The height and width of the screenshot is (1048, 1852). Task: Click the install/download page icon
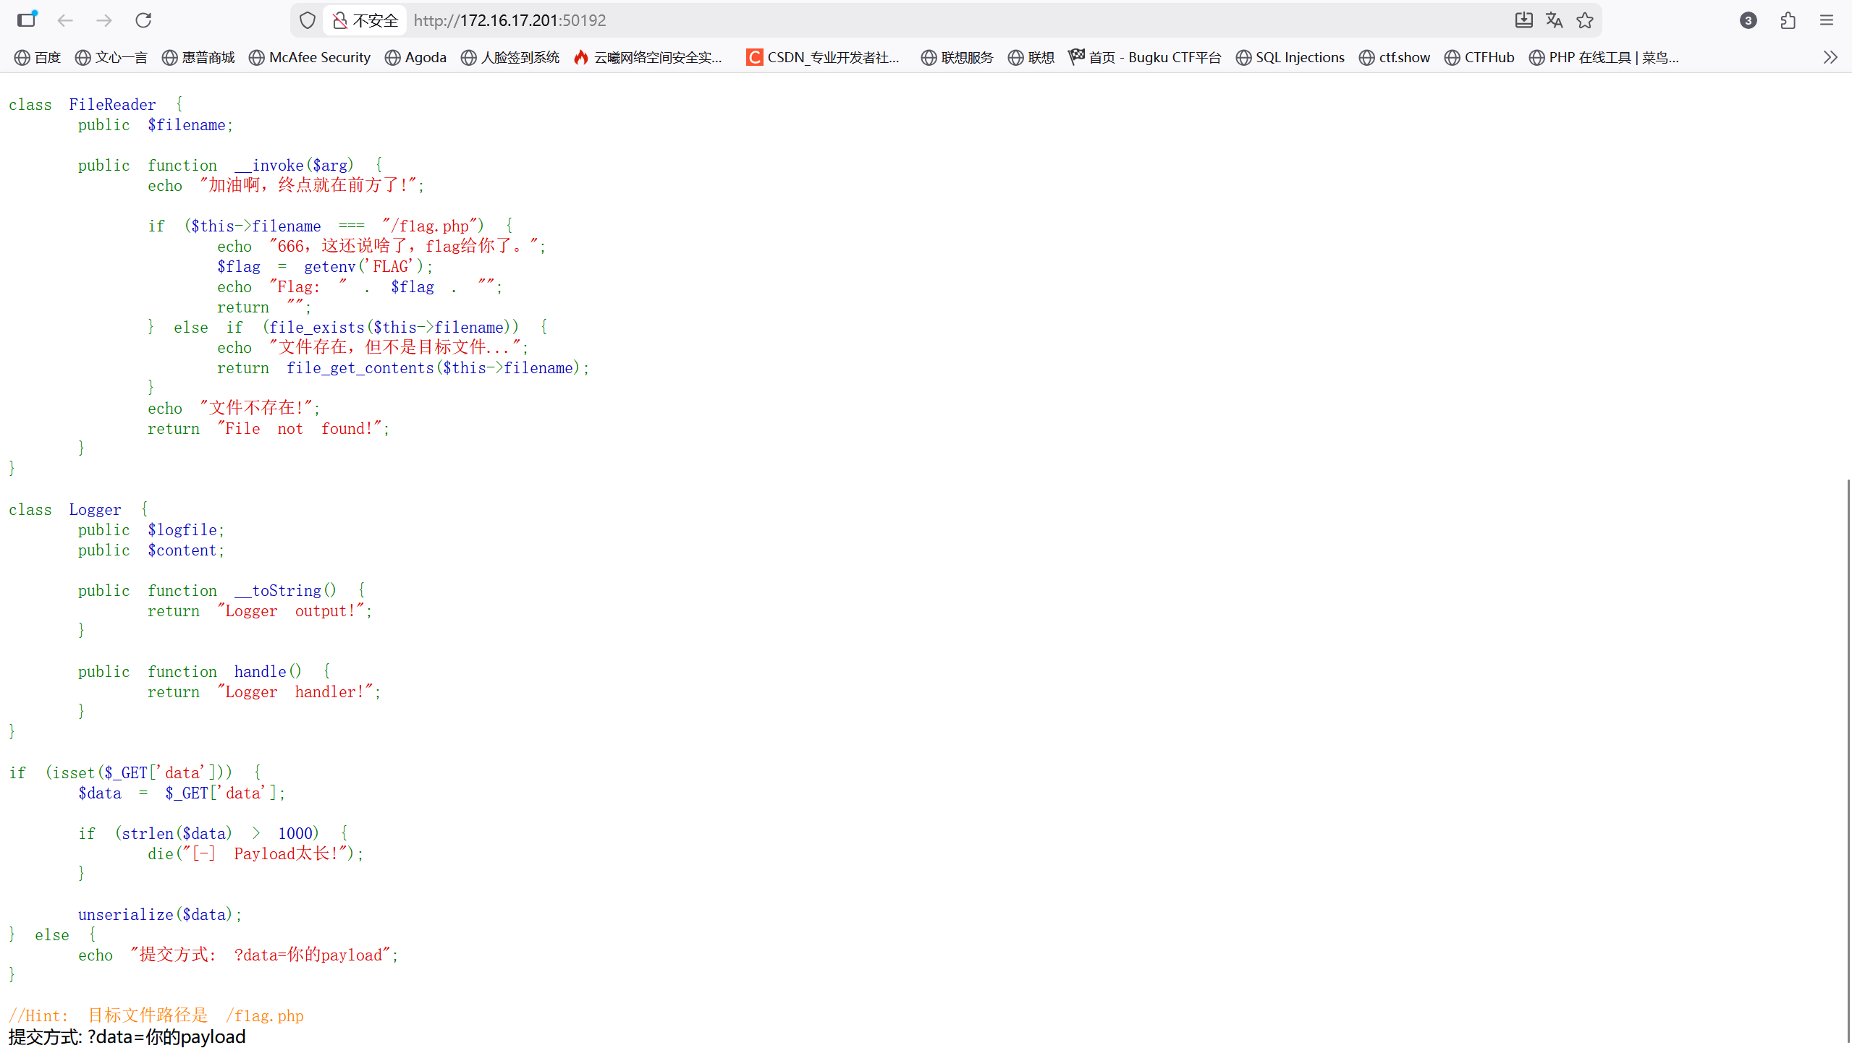click(x=1523, y=20)
